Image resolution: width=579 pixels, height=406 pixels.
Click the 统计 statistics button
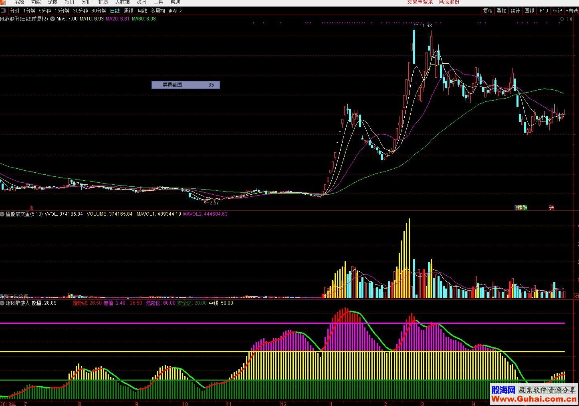pos(516,11)
